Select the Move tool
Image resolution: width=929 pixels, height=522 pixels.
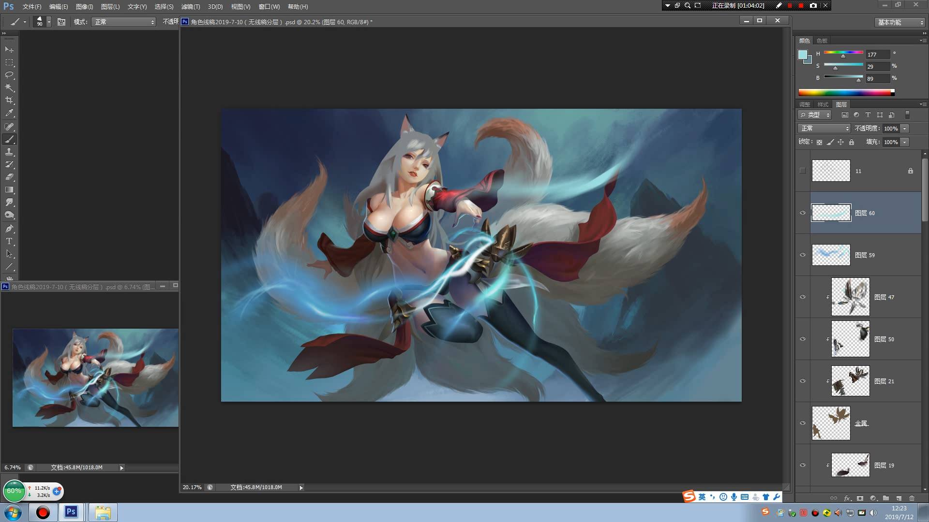pyautogui.click(x=9, y=50)
